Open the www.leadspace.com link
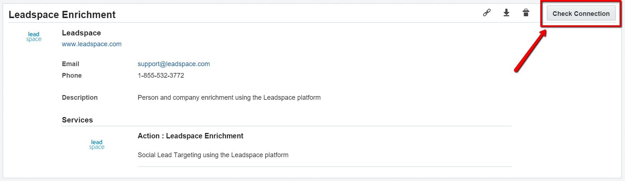Viewport: 625px width, 181px height. coord(92,44)
